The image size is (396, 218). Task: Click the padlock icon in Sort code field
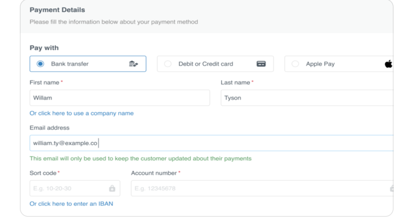click(112, 188)
